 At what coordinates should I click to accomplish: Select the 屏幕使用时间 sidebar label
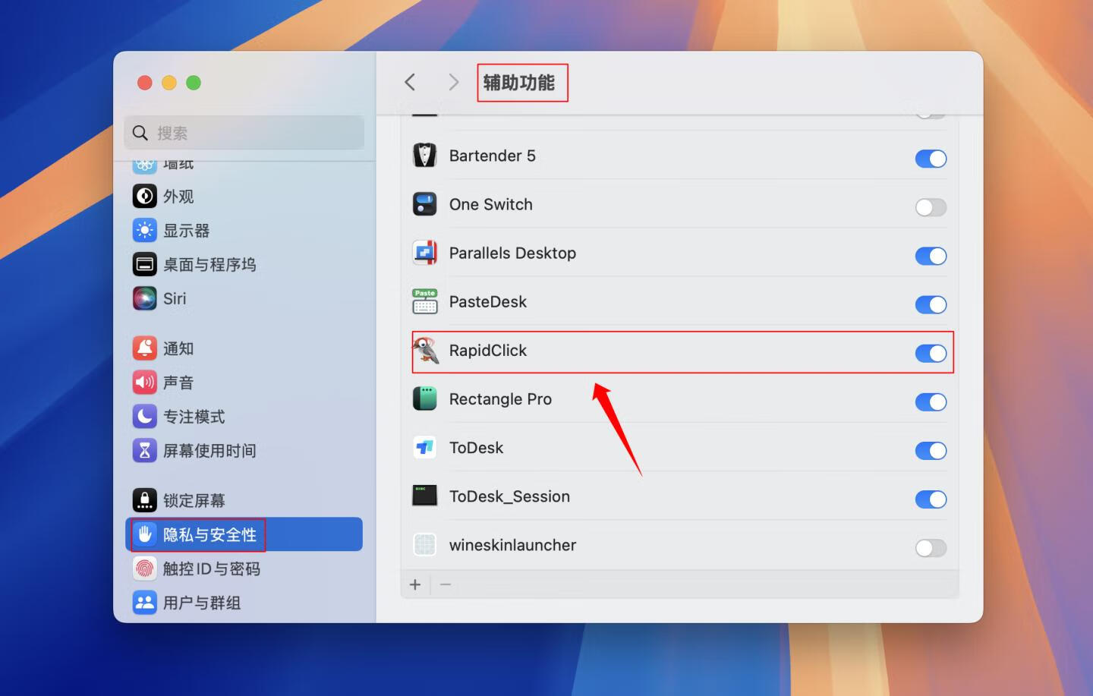(x=209, y=451)
